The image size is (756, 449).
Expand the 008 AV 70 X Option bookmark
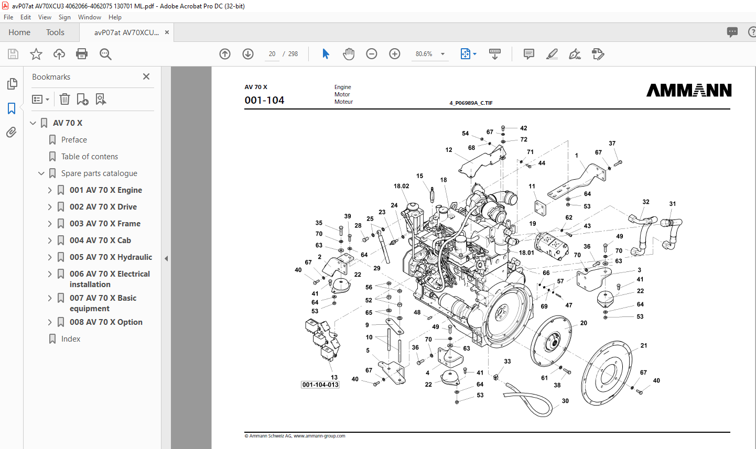click(x=50, y=322)
